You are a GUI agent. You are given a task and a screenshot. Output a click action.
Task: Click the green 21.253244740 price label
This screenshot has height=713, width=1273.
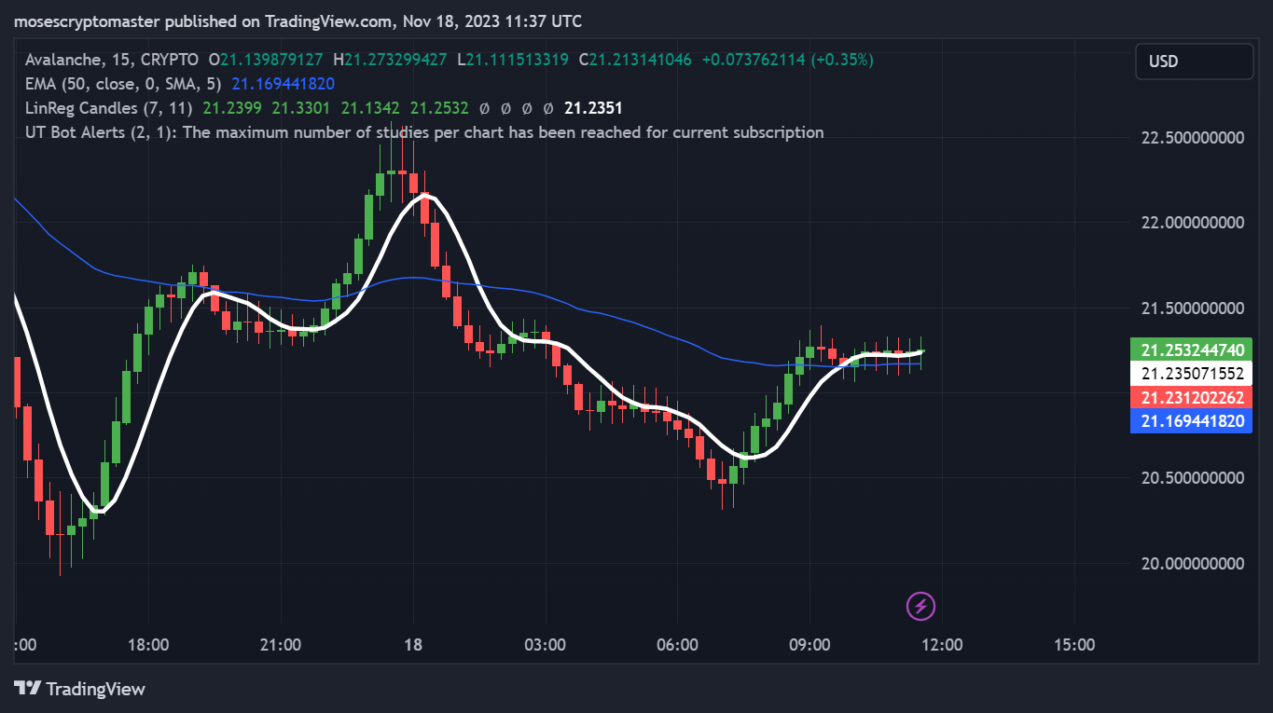[1193, 350]
